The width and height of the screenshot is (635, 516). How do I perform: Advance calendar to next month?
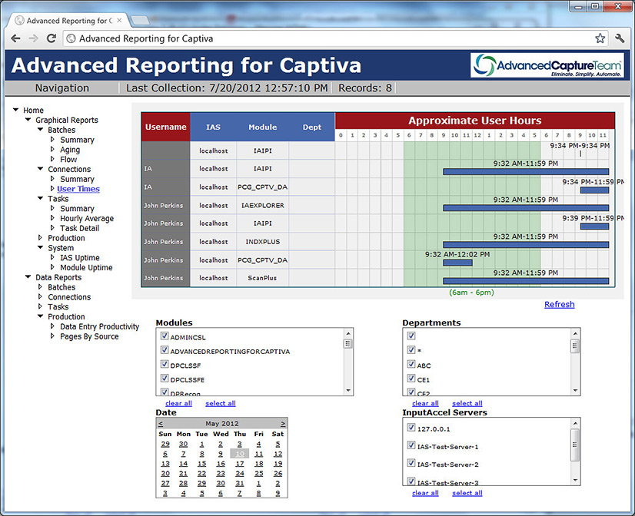click(x=283, y=423)
